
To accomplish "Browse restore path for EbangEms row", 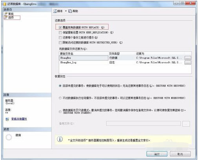I will pyautogui.click(x=188, y=58).
